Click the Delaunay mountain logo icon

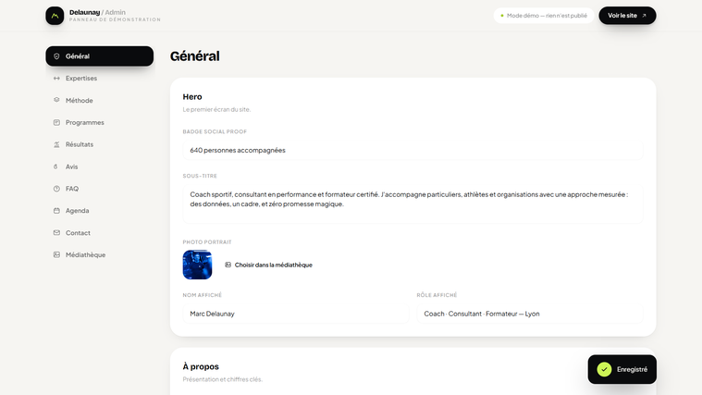point(55,16)
